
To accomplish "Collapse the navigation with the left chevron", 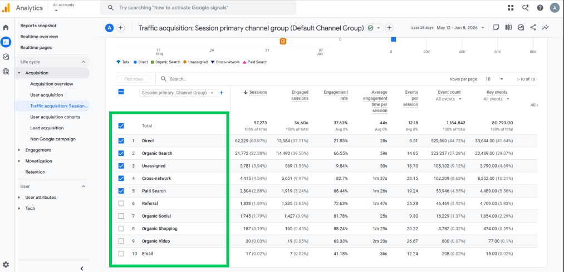I will pos(82,268).
